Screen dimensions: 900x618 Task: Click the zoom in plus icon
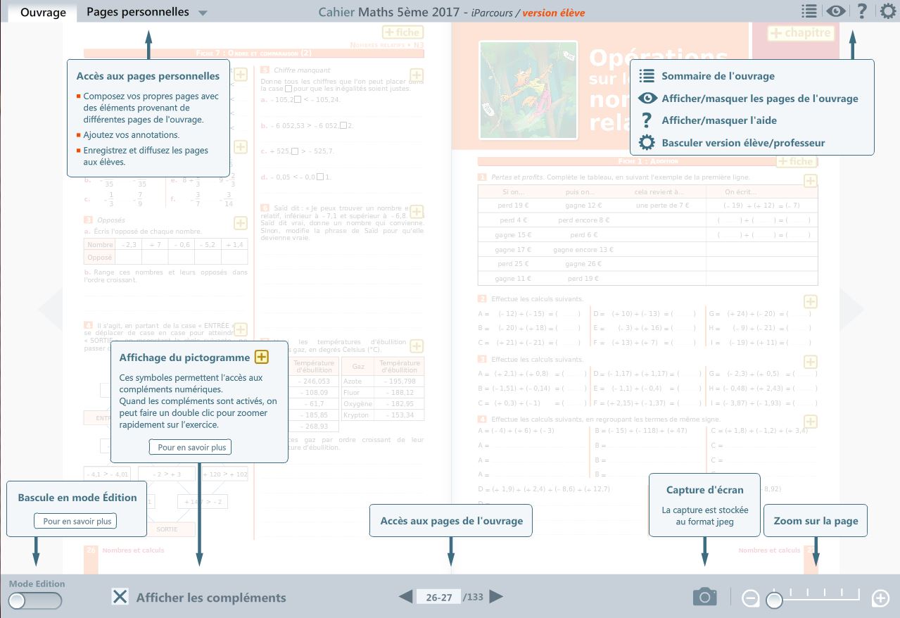click(880, 599)
